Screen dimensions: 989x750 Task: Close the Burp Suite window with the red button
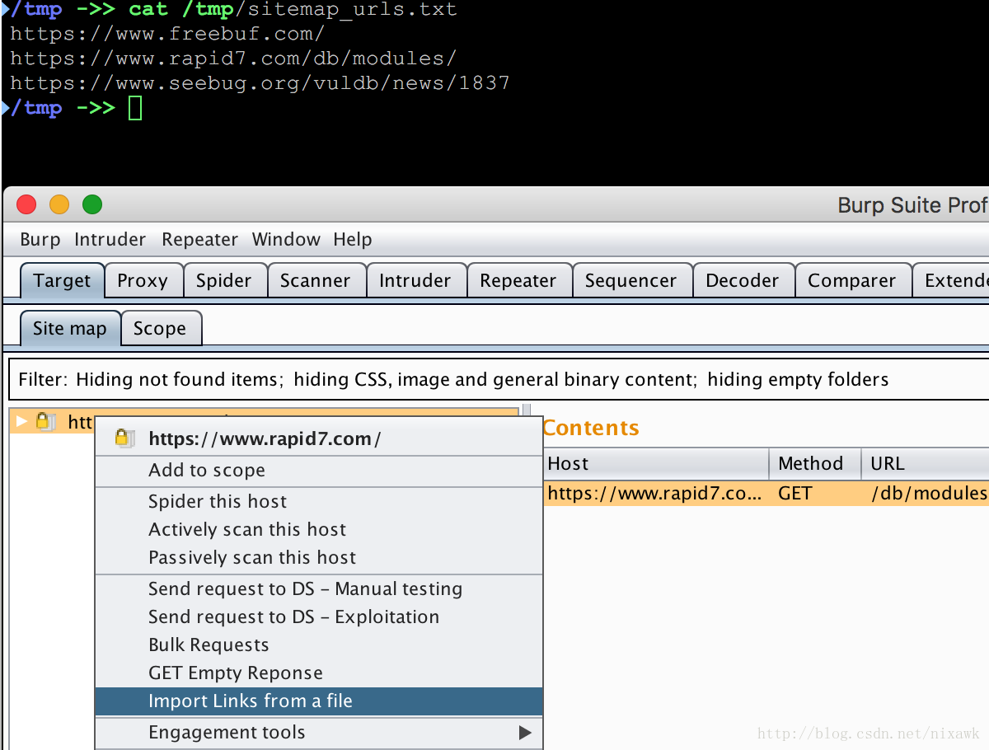[x=26, y=204]
